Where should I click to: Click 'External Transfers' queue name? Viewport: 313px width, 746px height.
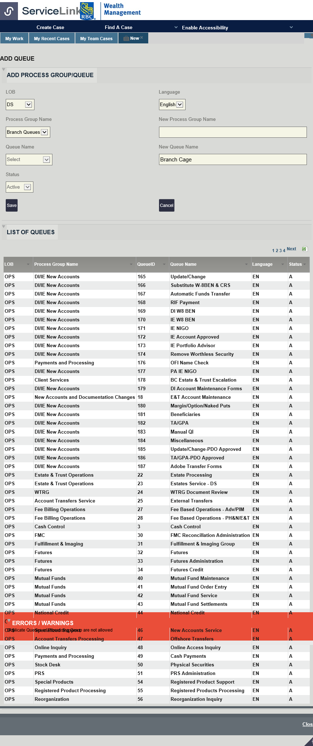click(x=191, y=501)
